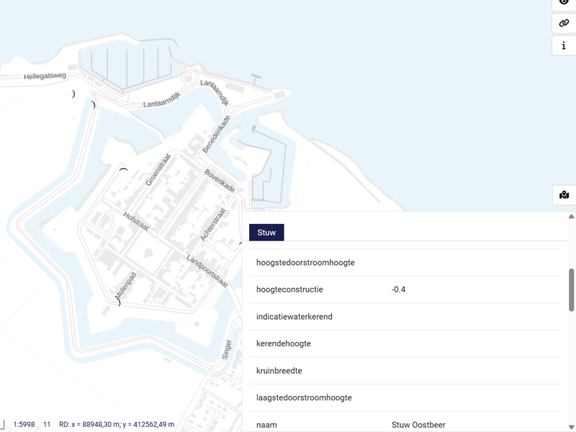
Task: Click the scroll up arrow of attribute panel
Action: [572, 217]
